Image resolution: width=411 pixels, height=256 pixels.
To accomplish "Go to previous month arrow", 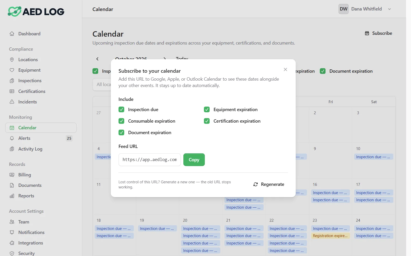I will (97, 59).
